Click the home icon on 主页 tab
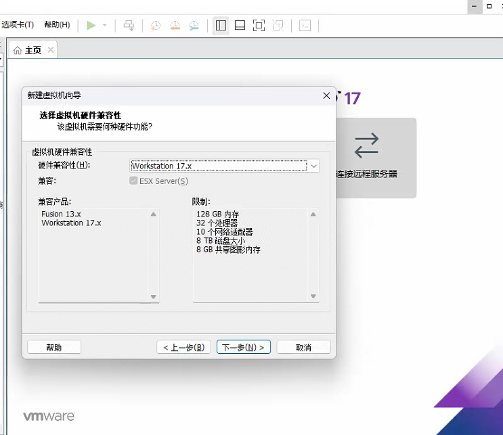The width and height of the screenshot is (503, 435). coord(18,50)
